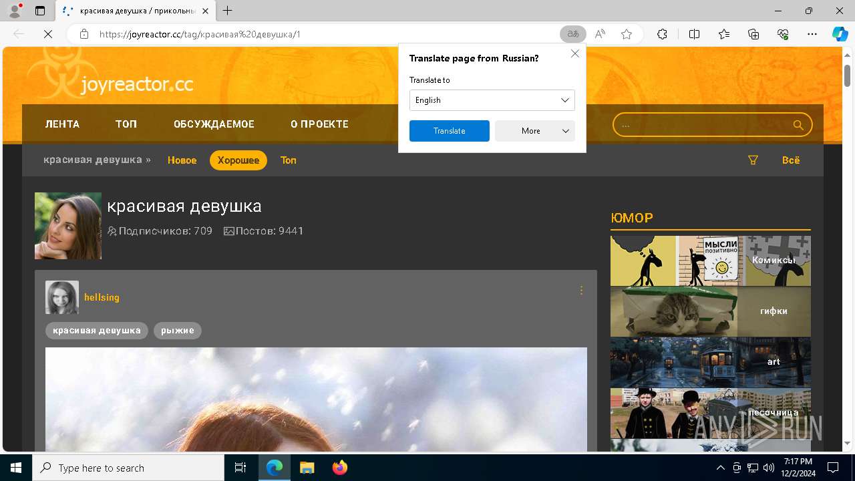Viewport: 855px width, 481px height.
Task: Click the translate icon in address bar
Action: pyautogui.click(x=573, y=34)
